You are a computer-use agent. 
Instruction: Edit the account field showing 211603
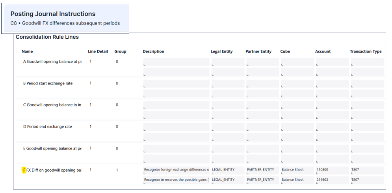[x=332, y=180]
